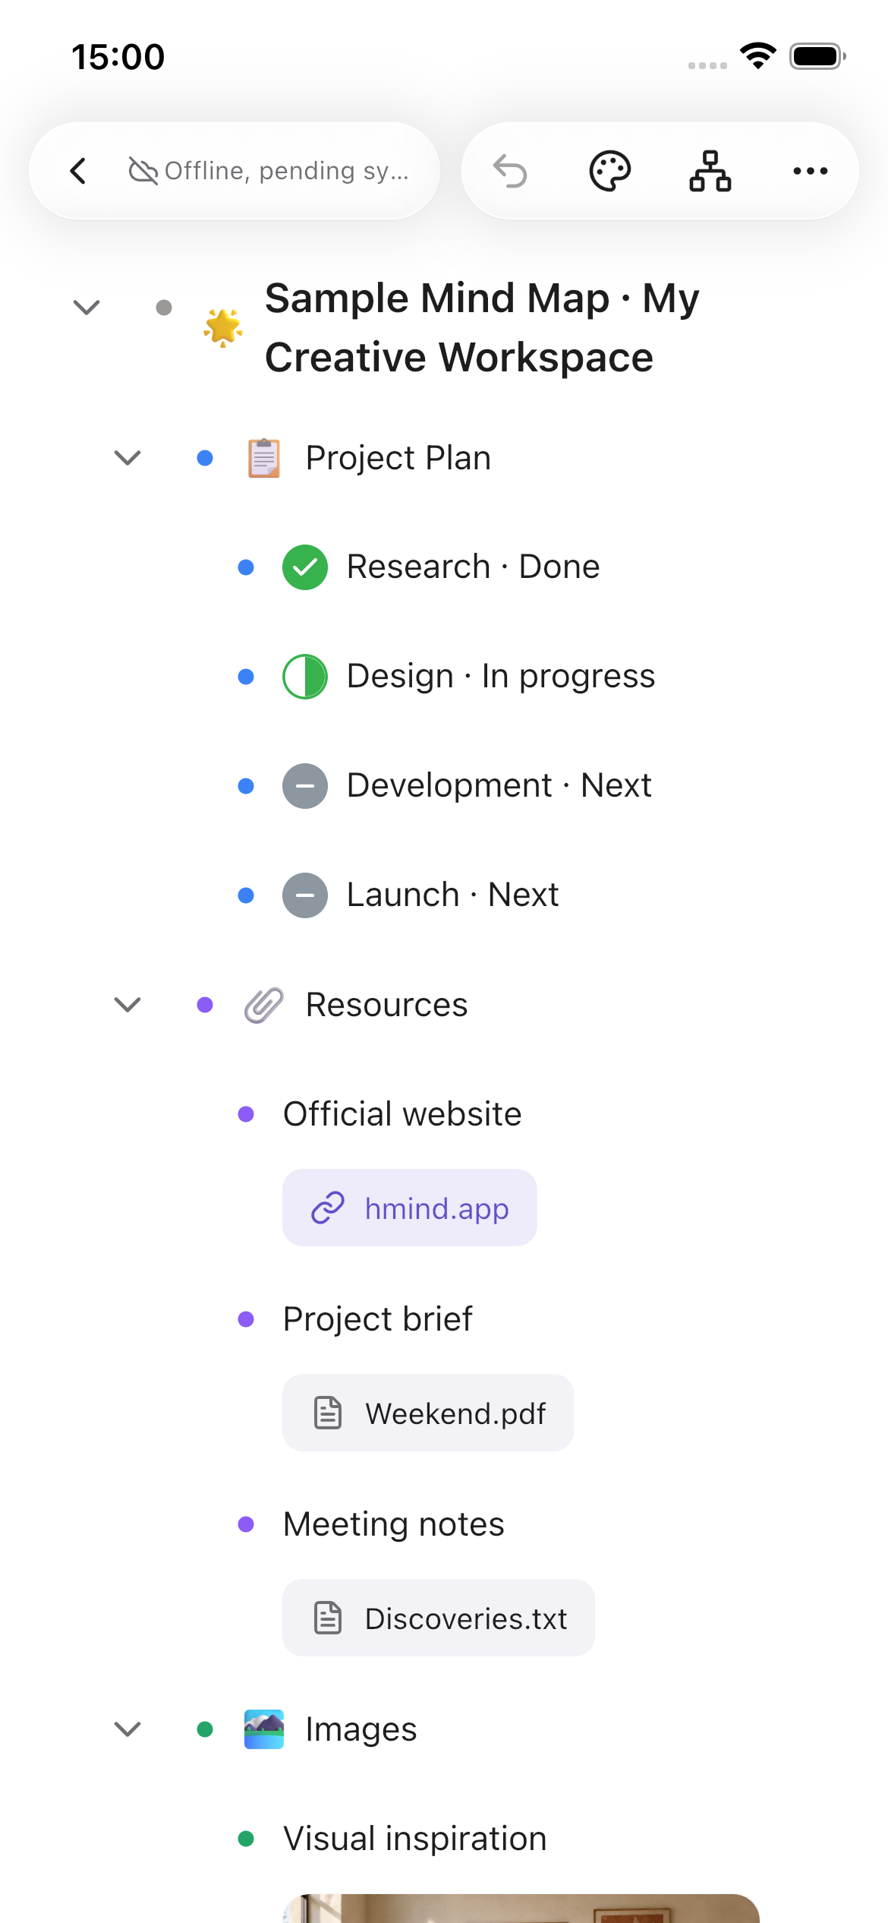Viewport: 888px width, 1923px height.
Task: Tap the back arrow icon
Action: (78, 171)
